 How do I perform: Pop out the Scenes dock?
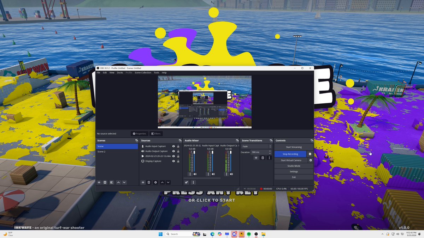[x=136, y=141]
